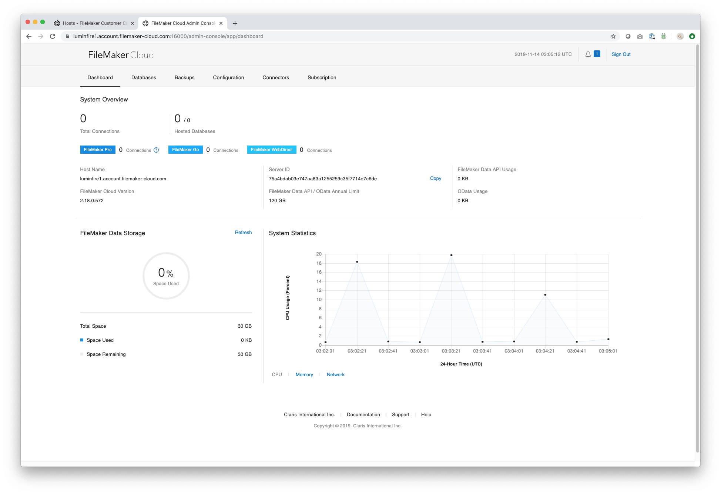
Task: Click Sign Out
Action: tap(621, 54)
